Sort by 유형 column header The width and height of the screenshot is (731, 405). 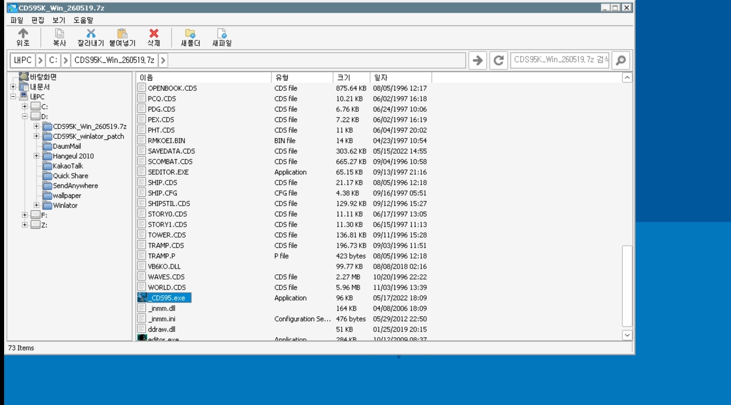coord(302,77)
